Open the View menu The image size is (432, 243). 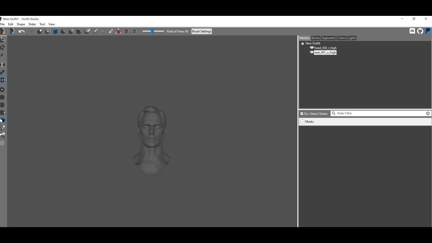tap(52, 24)
